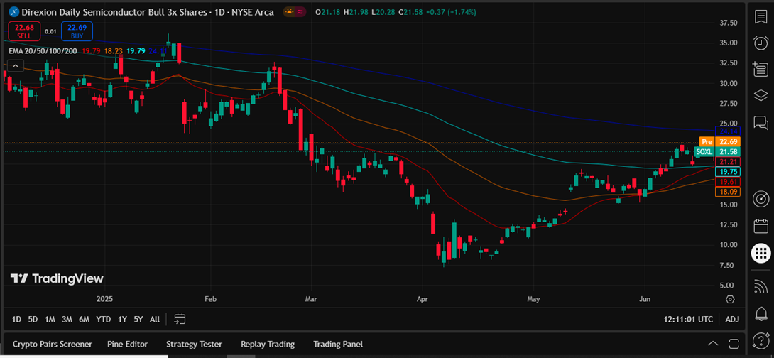Screen dimensions: 774x358
Task: Open chart price scale settings gear
Action: pos(730,299)
